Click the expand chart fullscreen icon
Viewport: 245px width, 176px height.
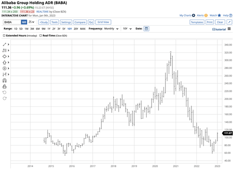(x=229, y=22)
